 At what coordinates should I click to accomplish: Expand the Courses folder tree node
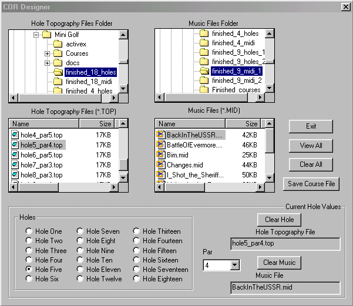coord(47,53)
